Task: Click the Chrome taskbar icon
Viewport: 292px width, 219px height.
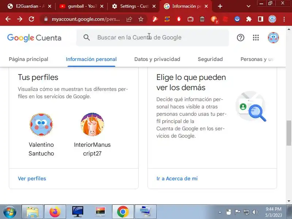Action: click(123, 212)
